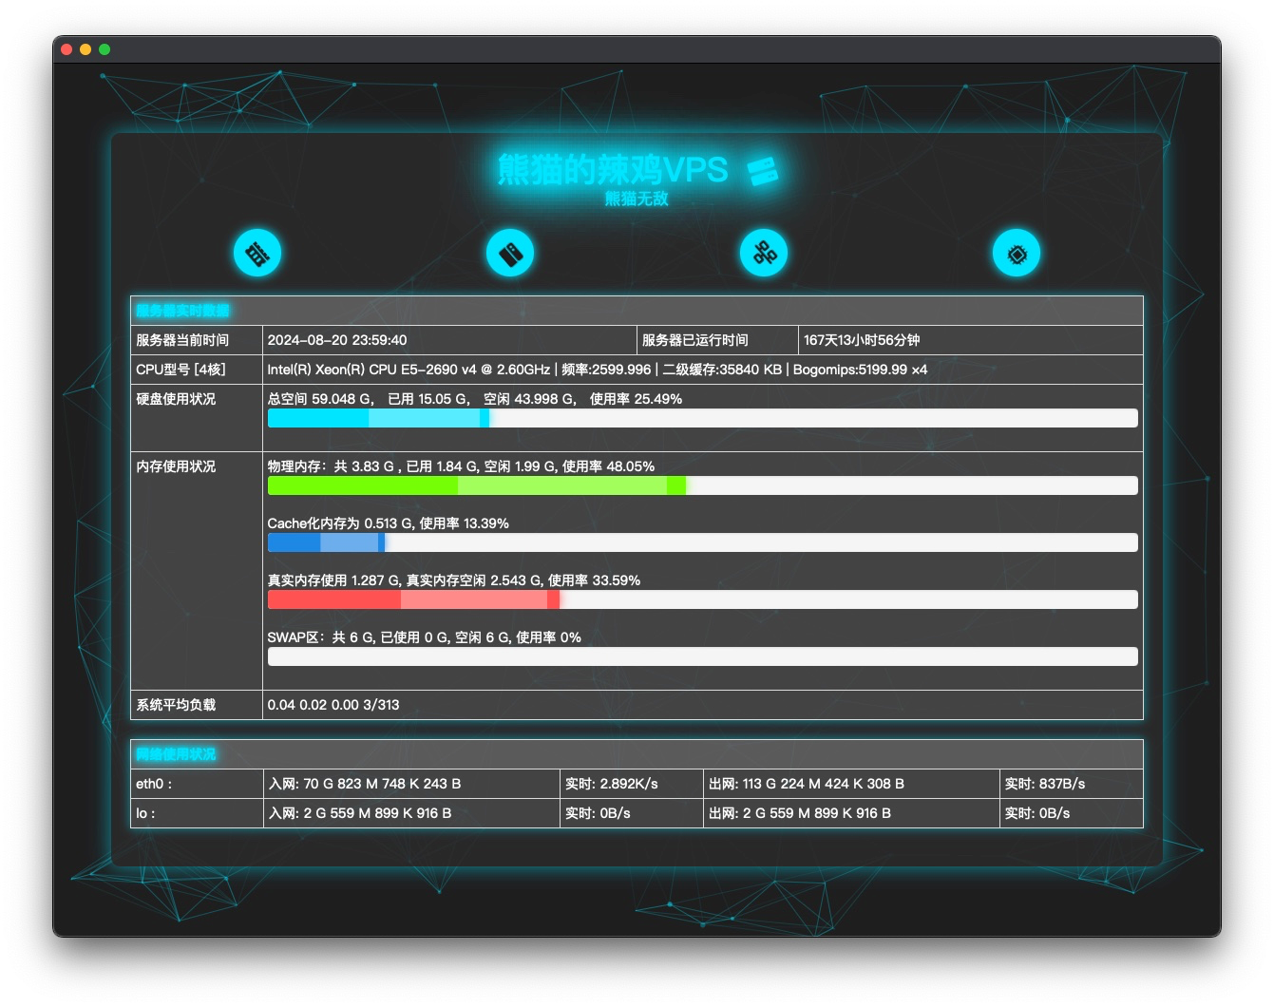Select the 服务器实时数据 section header

point(182,311)
